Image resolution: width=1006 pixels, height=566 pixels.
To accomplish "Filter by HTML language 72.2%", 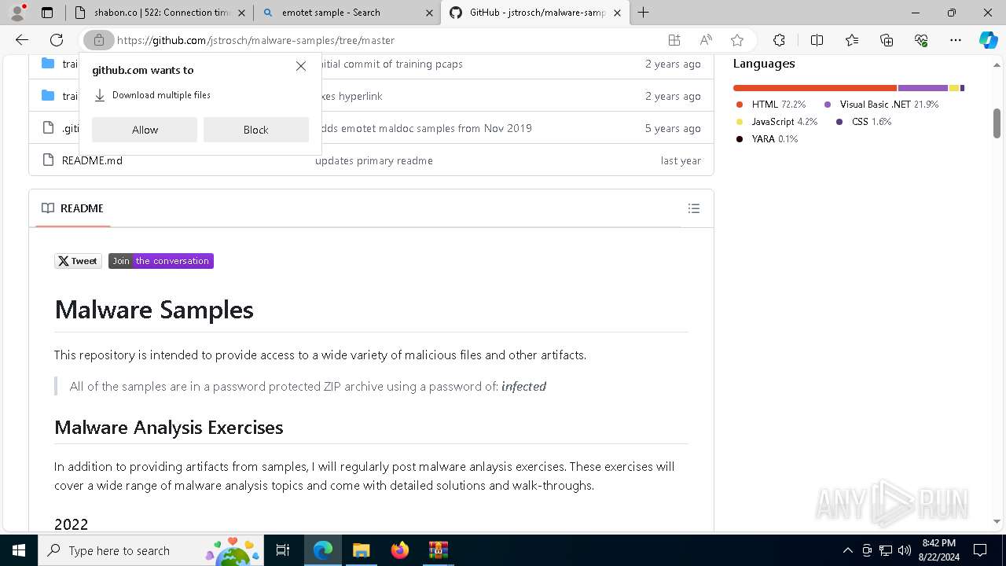I will coord(772,105).
